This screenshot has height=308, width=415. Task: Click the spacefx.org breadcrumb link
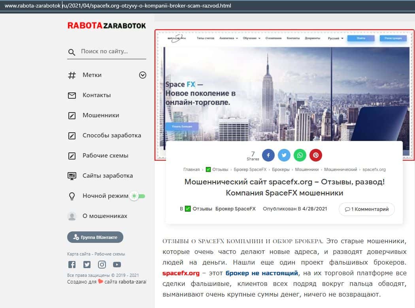coord(374,169)
